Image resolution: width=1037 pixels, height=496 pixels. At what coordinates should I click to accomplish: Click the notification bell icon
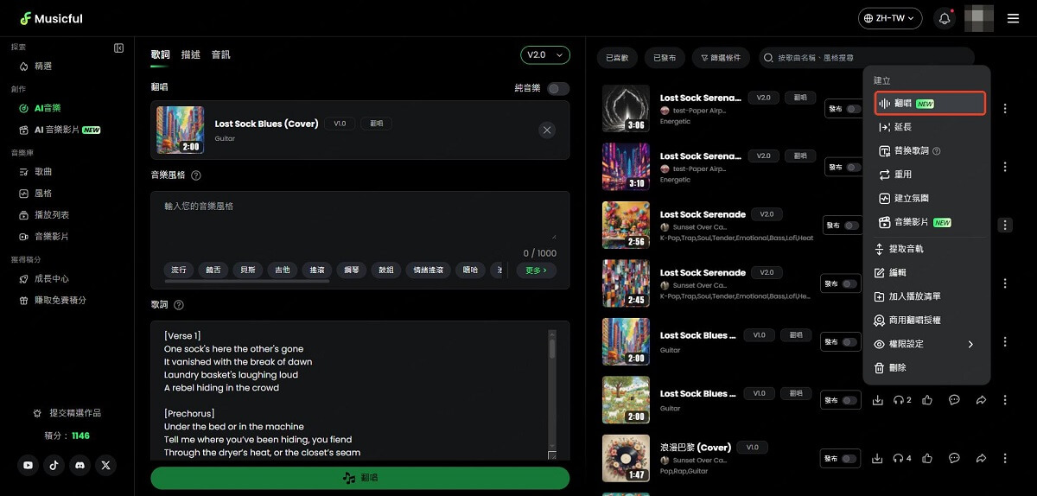pos(945,18)
